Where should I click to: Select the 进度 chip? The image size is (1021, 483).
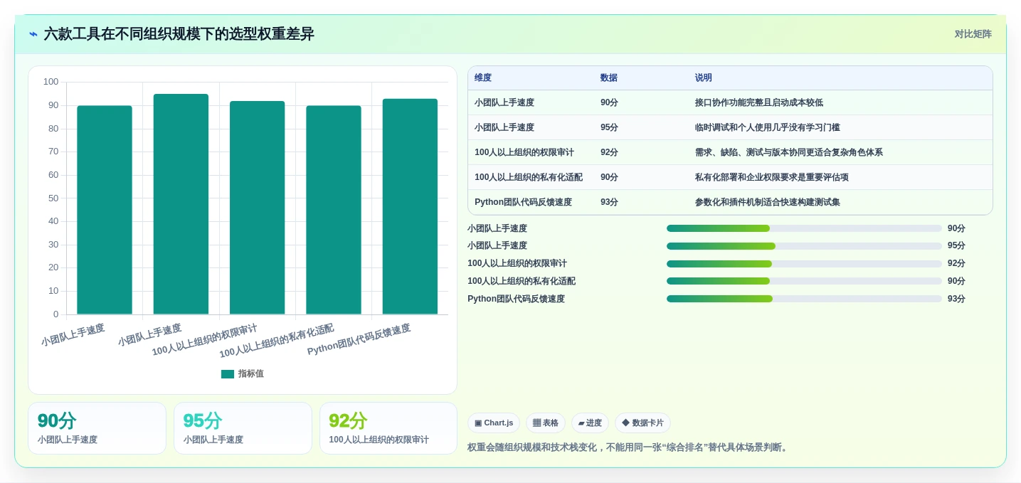click(590, 423)
